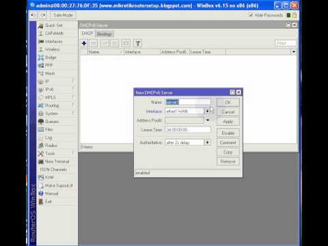Expand the System submenu arrow
This screenshot has height=246, width=328.
click(73, 113)
